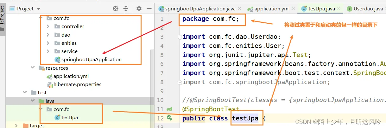The height and width of the screenshot is (128, 386).
Task: Click the Collapse All icon in Project panel
Action: pyautogui.click(x=126, y=9)
